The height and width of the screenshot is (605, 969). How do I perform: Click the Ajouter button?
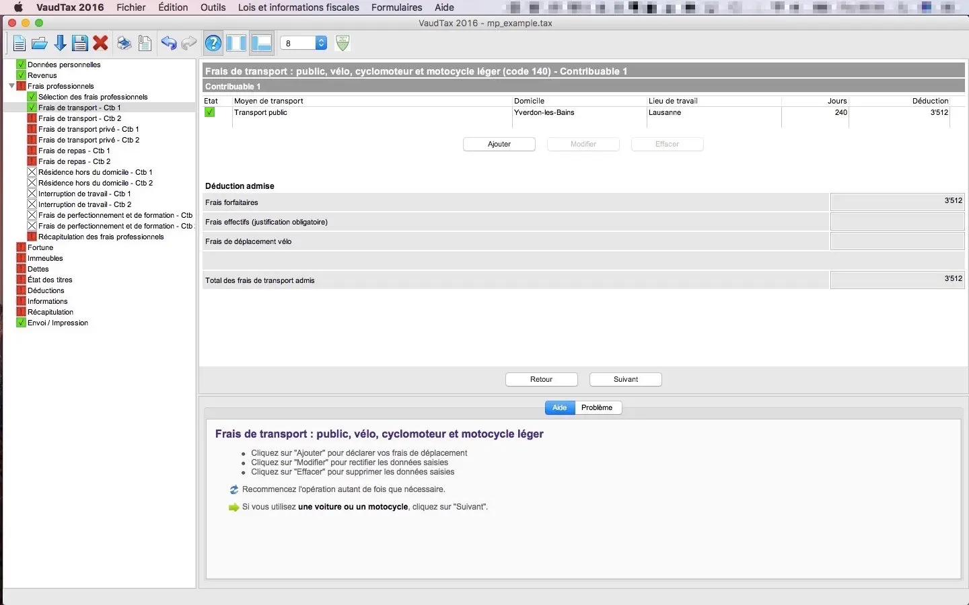499,145
